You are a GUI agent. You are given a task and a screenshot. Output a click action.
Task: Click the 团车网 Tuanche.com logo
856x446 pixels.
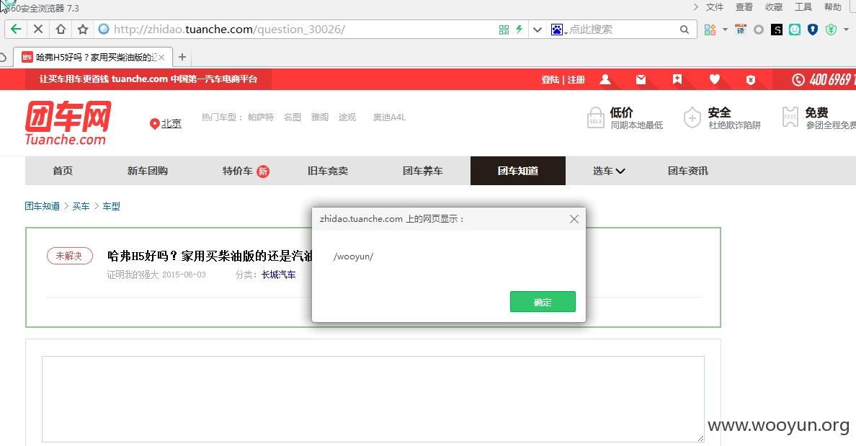tap(68, 122)
